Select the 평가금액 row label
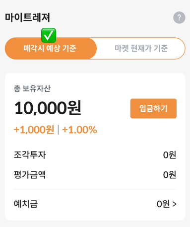The width and height of the screenshot is (190, 227). pyautogui.click(x=30, y=175)
